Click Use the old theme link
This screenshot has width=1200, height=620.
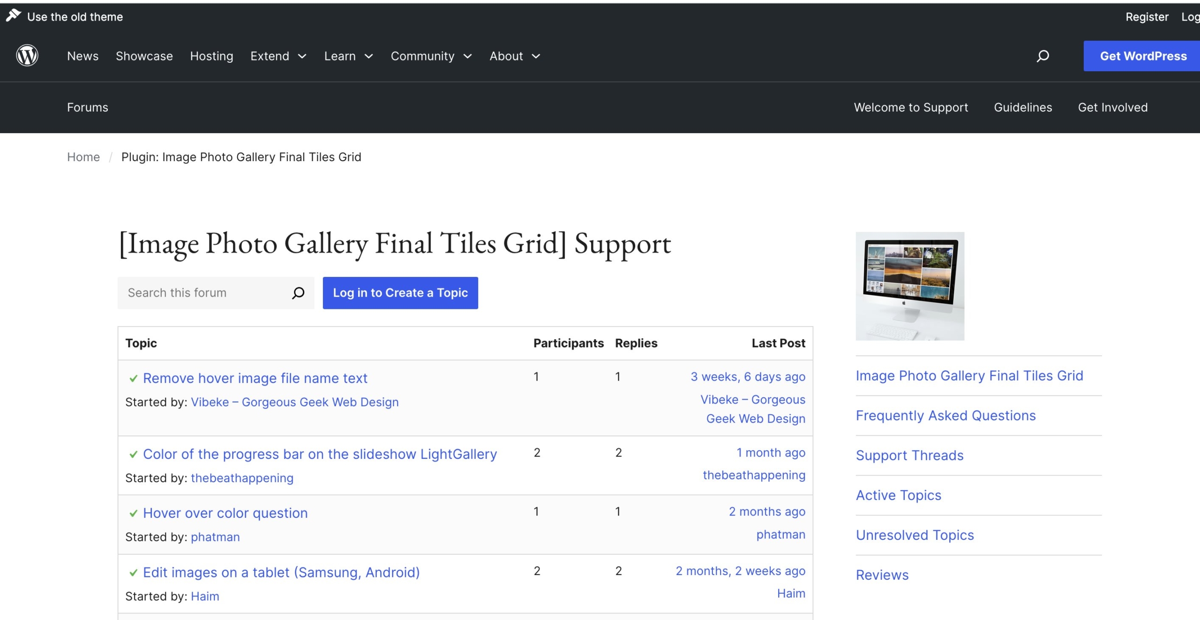[x=75, y=17]
